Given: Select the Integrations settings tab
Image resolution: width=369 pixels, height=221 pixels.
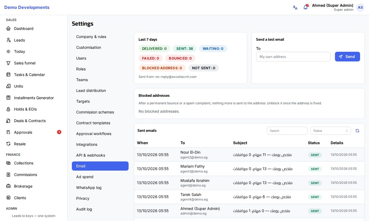Looking at the screenshot, I should [x=100, y=144].
